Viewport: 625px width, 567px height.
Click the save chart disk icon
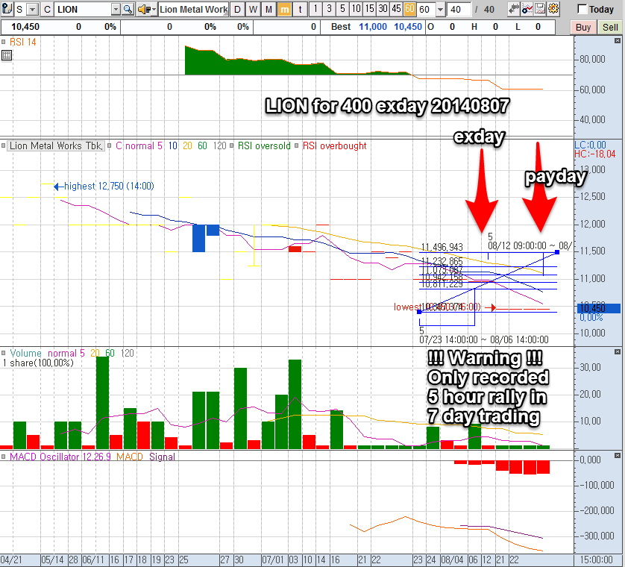pos(540,9)
